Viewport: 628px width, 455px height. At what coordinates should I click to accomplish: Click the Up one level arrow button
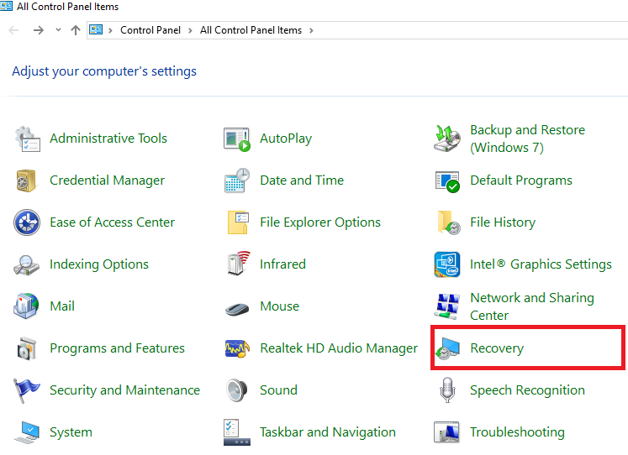pyautogui.click(x=76, y=30)
